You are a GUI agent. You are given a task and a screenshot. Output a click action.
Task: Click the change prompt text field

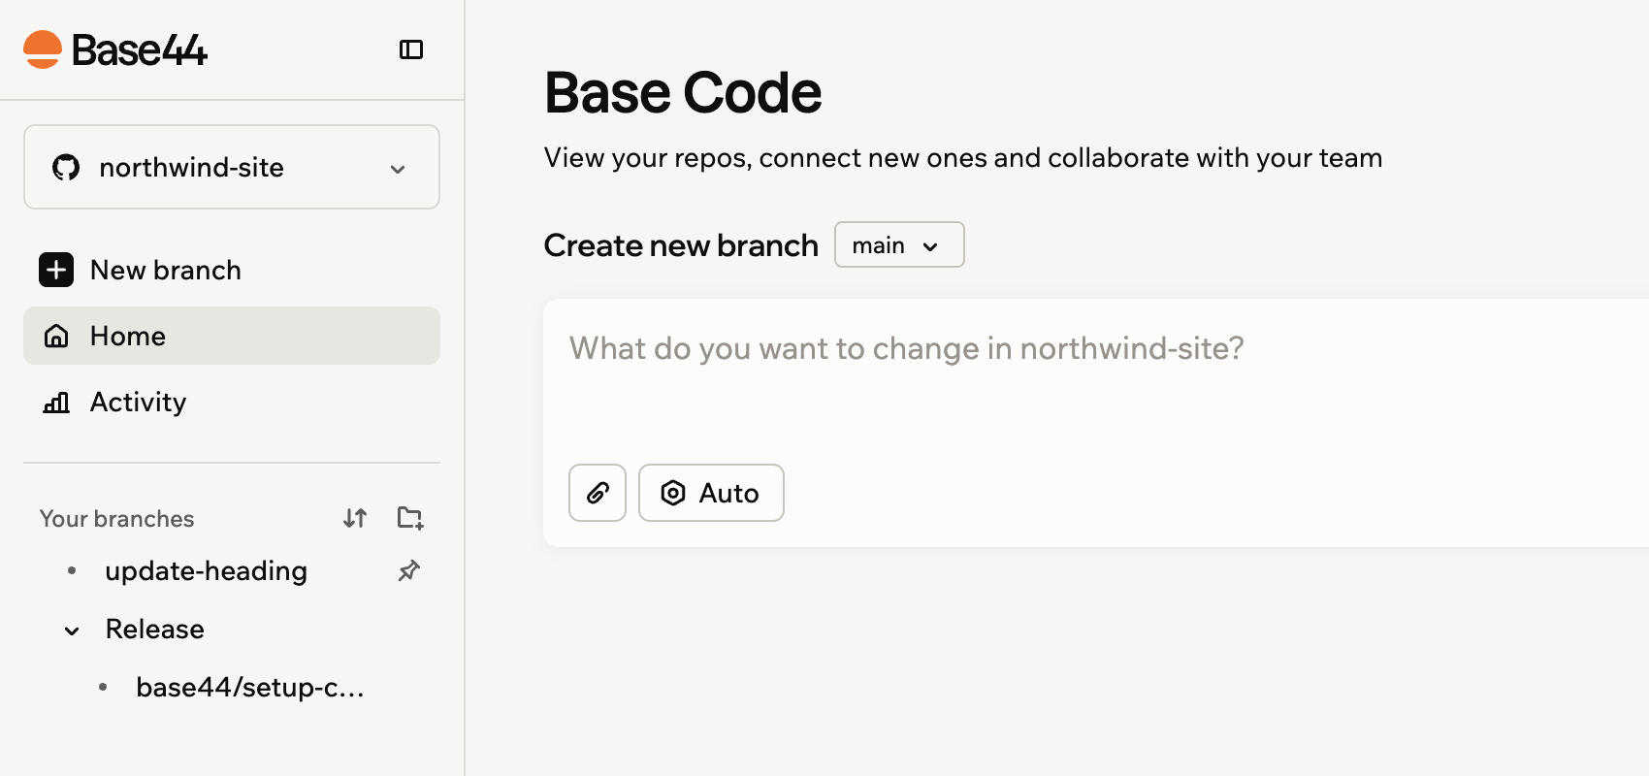1096,378
